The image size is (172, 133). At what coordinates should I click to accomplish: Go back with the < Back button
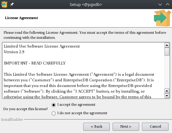click(96, 127)
